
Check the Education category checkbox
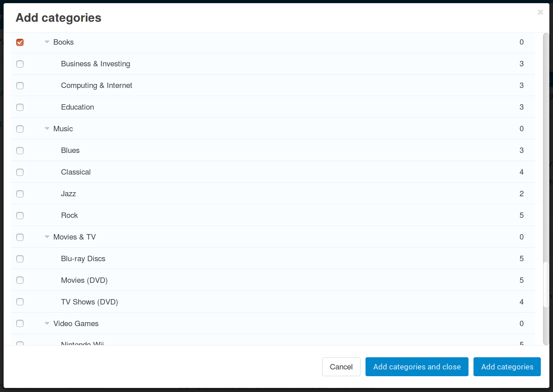tap(20, 107)
